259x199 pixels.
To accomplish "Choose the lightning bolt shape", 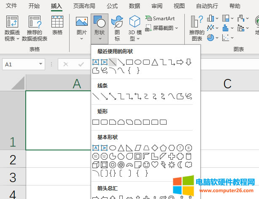I will (163, 164).
